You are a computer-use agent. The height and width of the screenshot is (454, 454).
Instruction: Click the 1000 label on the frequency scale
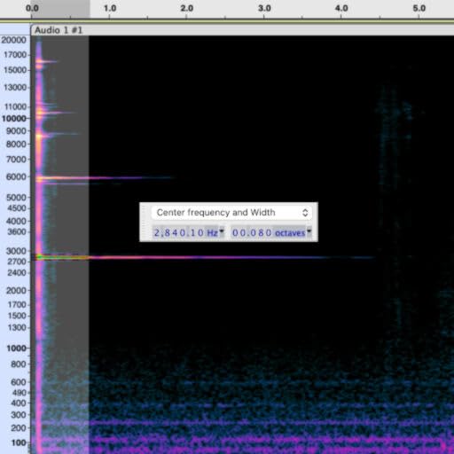point(16,348)
